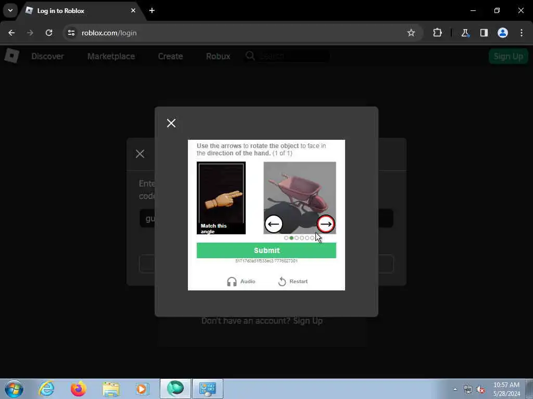533x399 pixels.
Task: Go forward in browser history
Action: pyautogui.click(x=30, y=33)
